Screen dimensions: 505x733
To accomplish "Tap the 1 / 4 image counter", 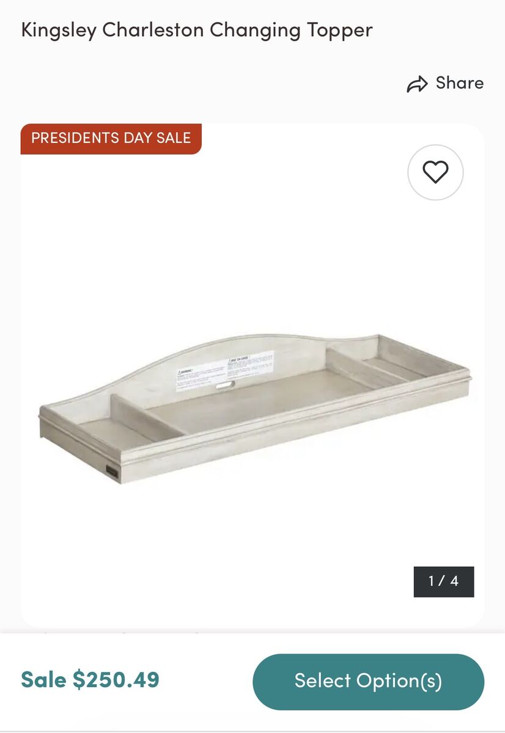I will coord(443,581).
